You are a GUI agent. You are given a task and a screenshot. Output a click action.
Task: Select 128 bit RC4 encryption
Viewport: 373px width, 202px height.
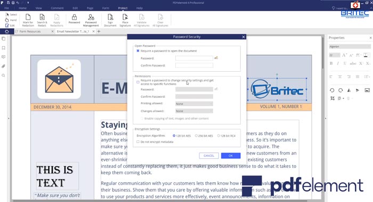click(218, 136)
